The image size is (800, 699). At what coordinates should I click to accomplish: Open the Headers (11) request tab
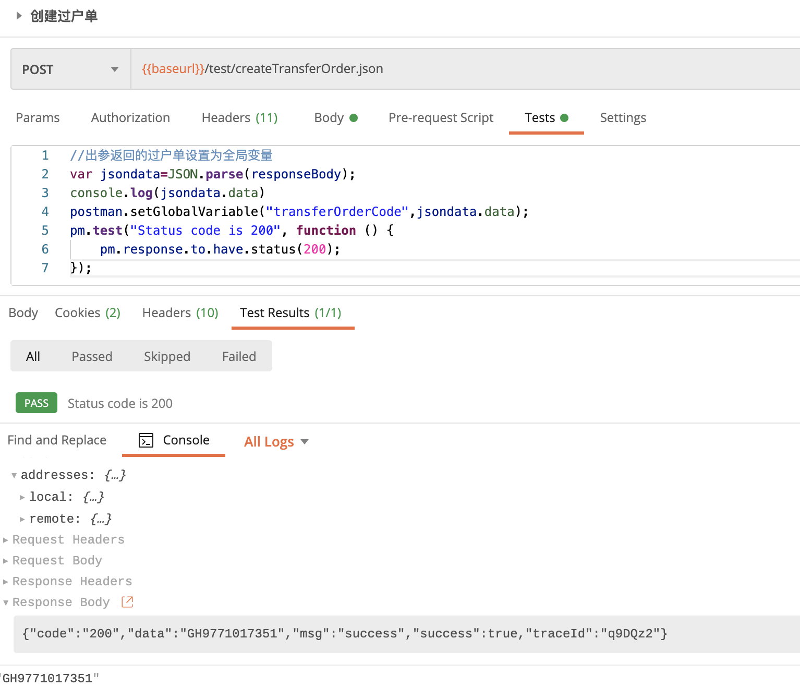[239, 118]
